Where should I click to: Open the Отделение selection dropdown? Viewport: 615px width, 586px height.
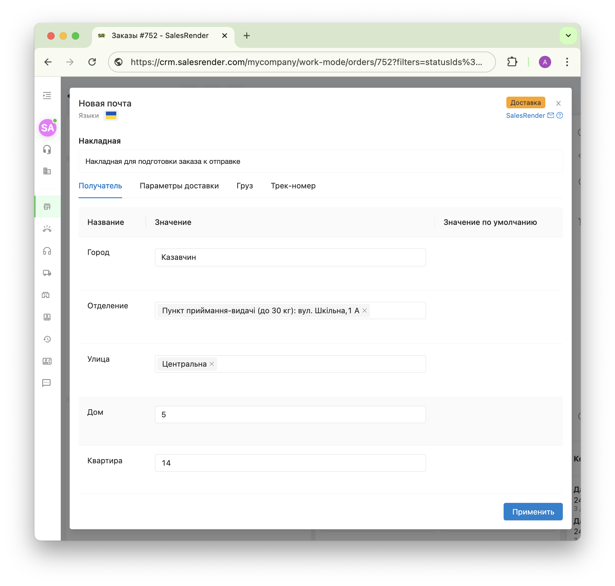[397, 310]
